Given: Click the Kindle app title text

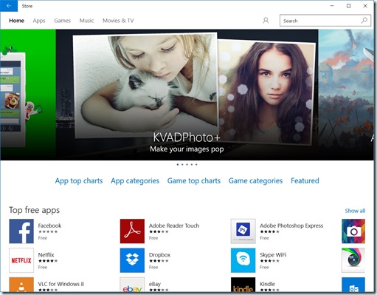Looking at the screenshot, I should coord(267,284).
